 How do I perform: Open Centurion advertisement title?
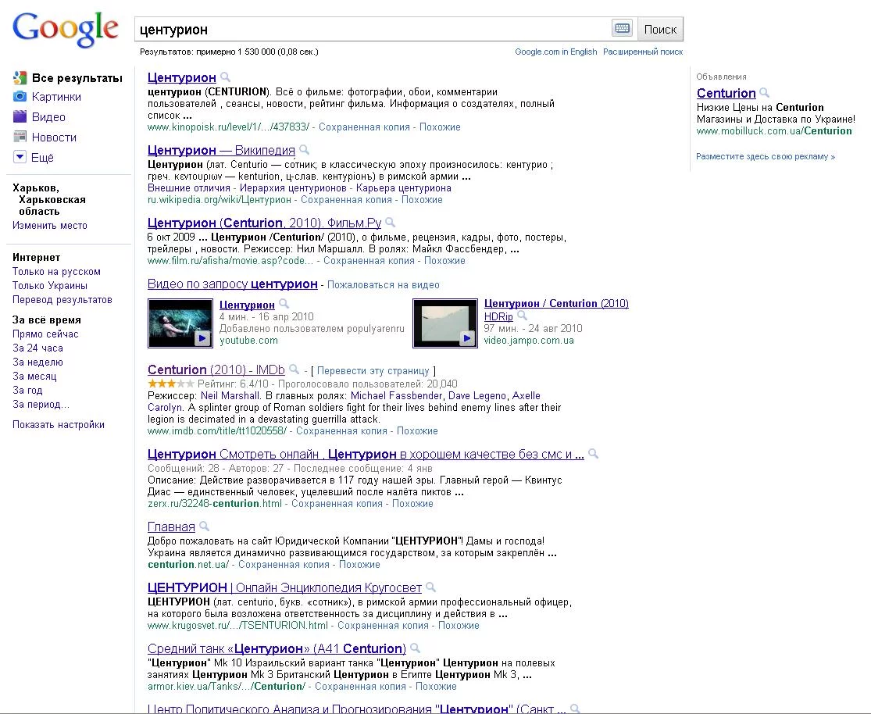pyautogui.click(x=726, y=93)
